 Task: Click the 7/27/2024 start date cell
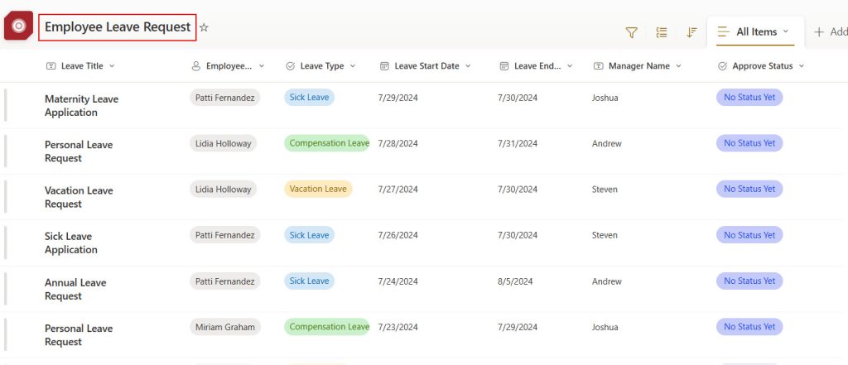[x=398, y=190]
